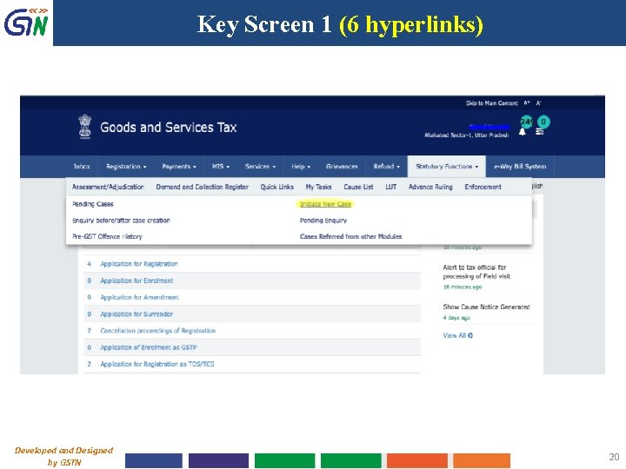Click the A- decrease font size control

538,102
